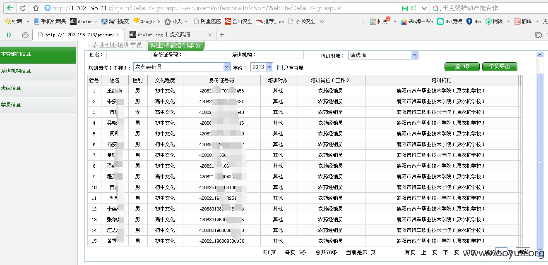The height and width of the screenshot is (265, 548).
Task: Click the cloud icon beside tabs
Action: [25, 35]
